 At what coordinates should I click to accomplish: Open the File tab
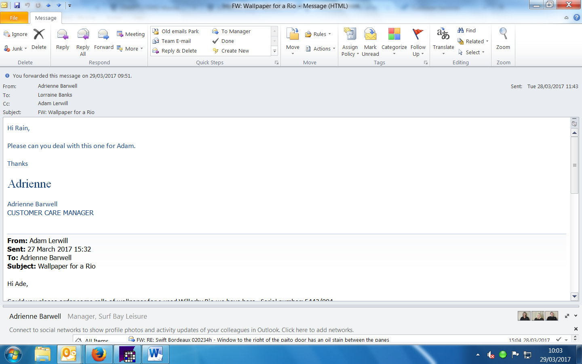14,18
